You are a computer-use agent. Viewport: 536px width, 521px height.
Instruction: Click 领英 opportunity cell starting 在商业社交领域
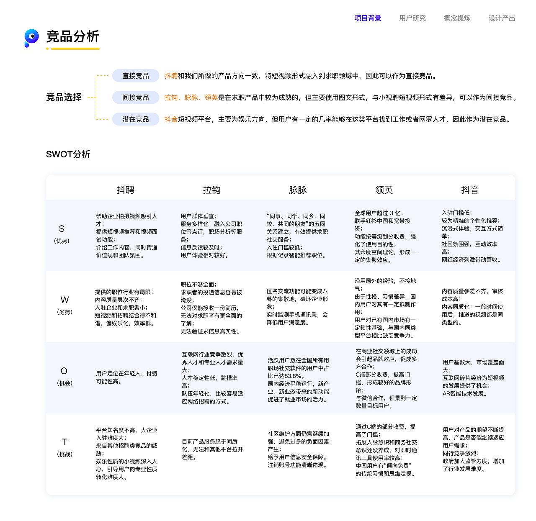(x=387, y=378)
